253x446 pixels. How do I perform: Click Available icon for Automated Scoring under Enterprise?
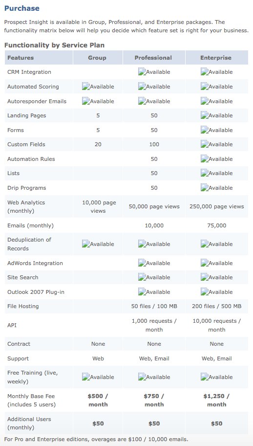pos(217,87)
